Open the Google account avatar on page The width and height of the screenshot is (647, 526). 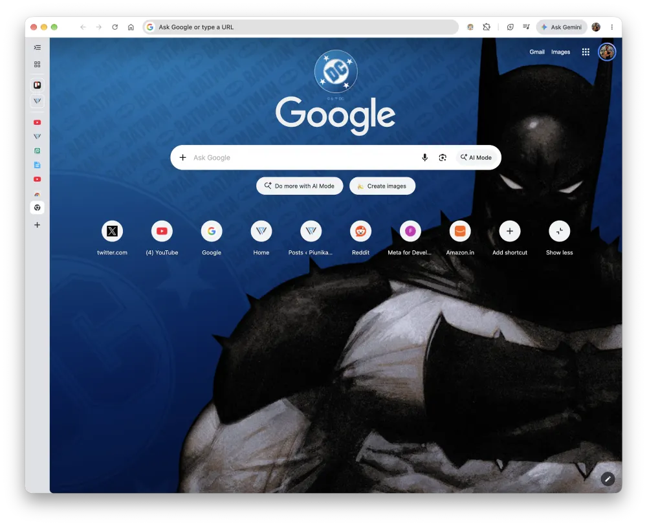pos(607,52)
